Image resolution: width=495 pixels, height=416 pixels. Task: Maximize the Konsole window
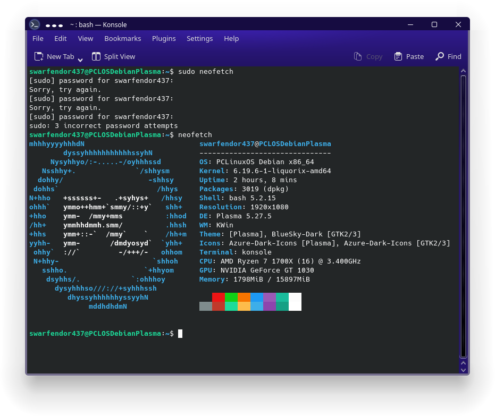point(434,24)
